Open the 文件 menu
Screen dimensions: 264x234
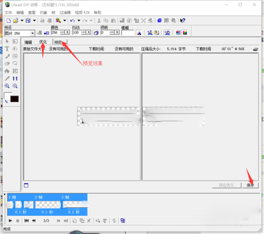pos(8,13)
